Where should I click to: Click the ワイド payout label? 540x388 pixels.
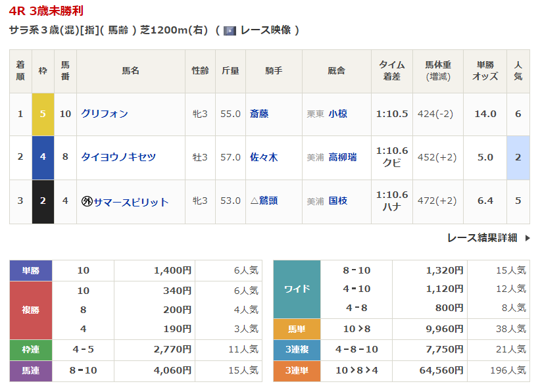point(297,289)
